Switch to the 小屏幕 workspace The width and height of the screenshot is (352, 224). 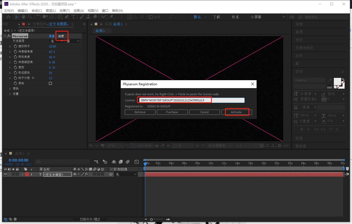point(256,17)
